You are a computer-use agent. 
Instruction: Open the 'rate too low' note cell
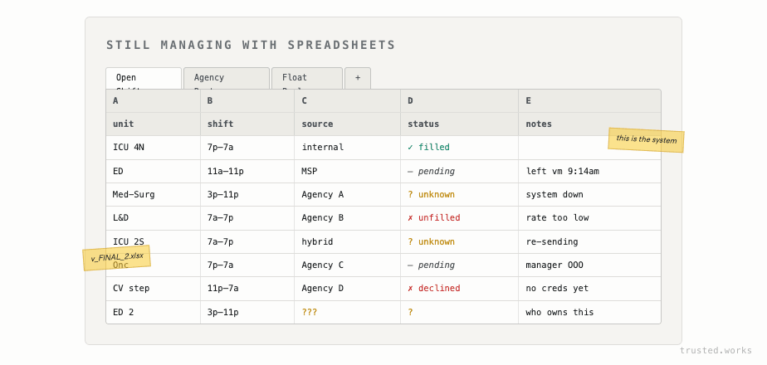[x=589, y=218]
